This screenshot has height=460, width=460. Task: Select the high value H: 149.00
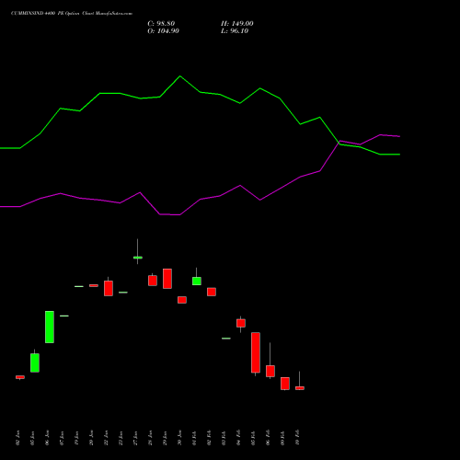pyautogui.click(x=237, y=24)
